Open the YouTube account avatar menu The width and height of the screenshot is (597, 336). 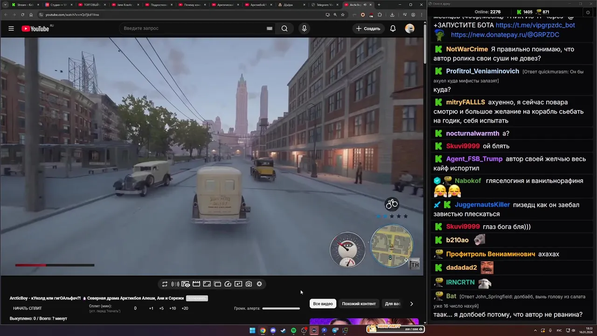pyautogui.click(x=410, y=28)
